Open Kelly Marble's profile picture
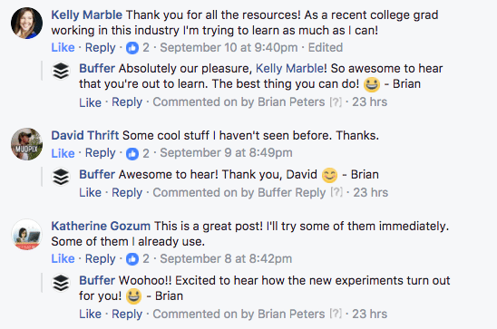The height and width of the screenshot is (329, 497). pos(26,24)
